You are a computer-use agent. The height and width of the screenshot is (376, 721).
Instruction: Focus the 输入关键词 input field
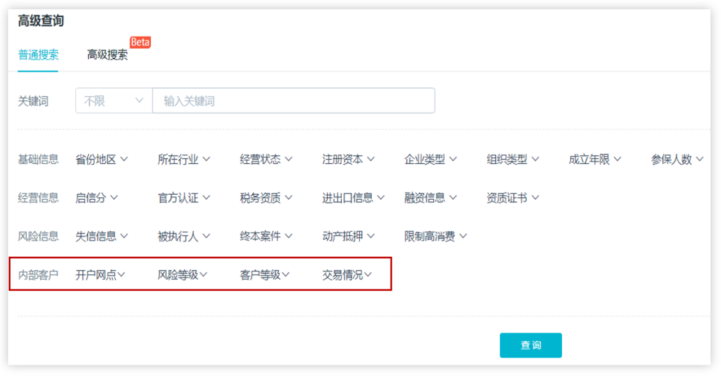[x=293, y=101]
